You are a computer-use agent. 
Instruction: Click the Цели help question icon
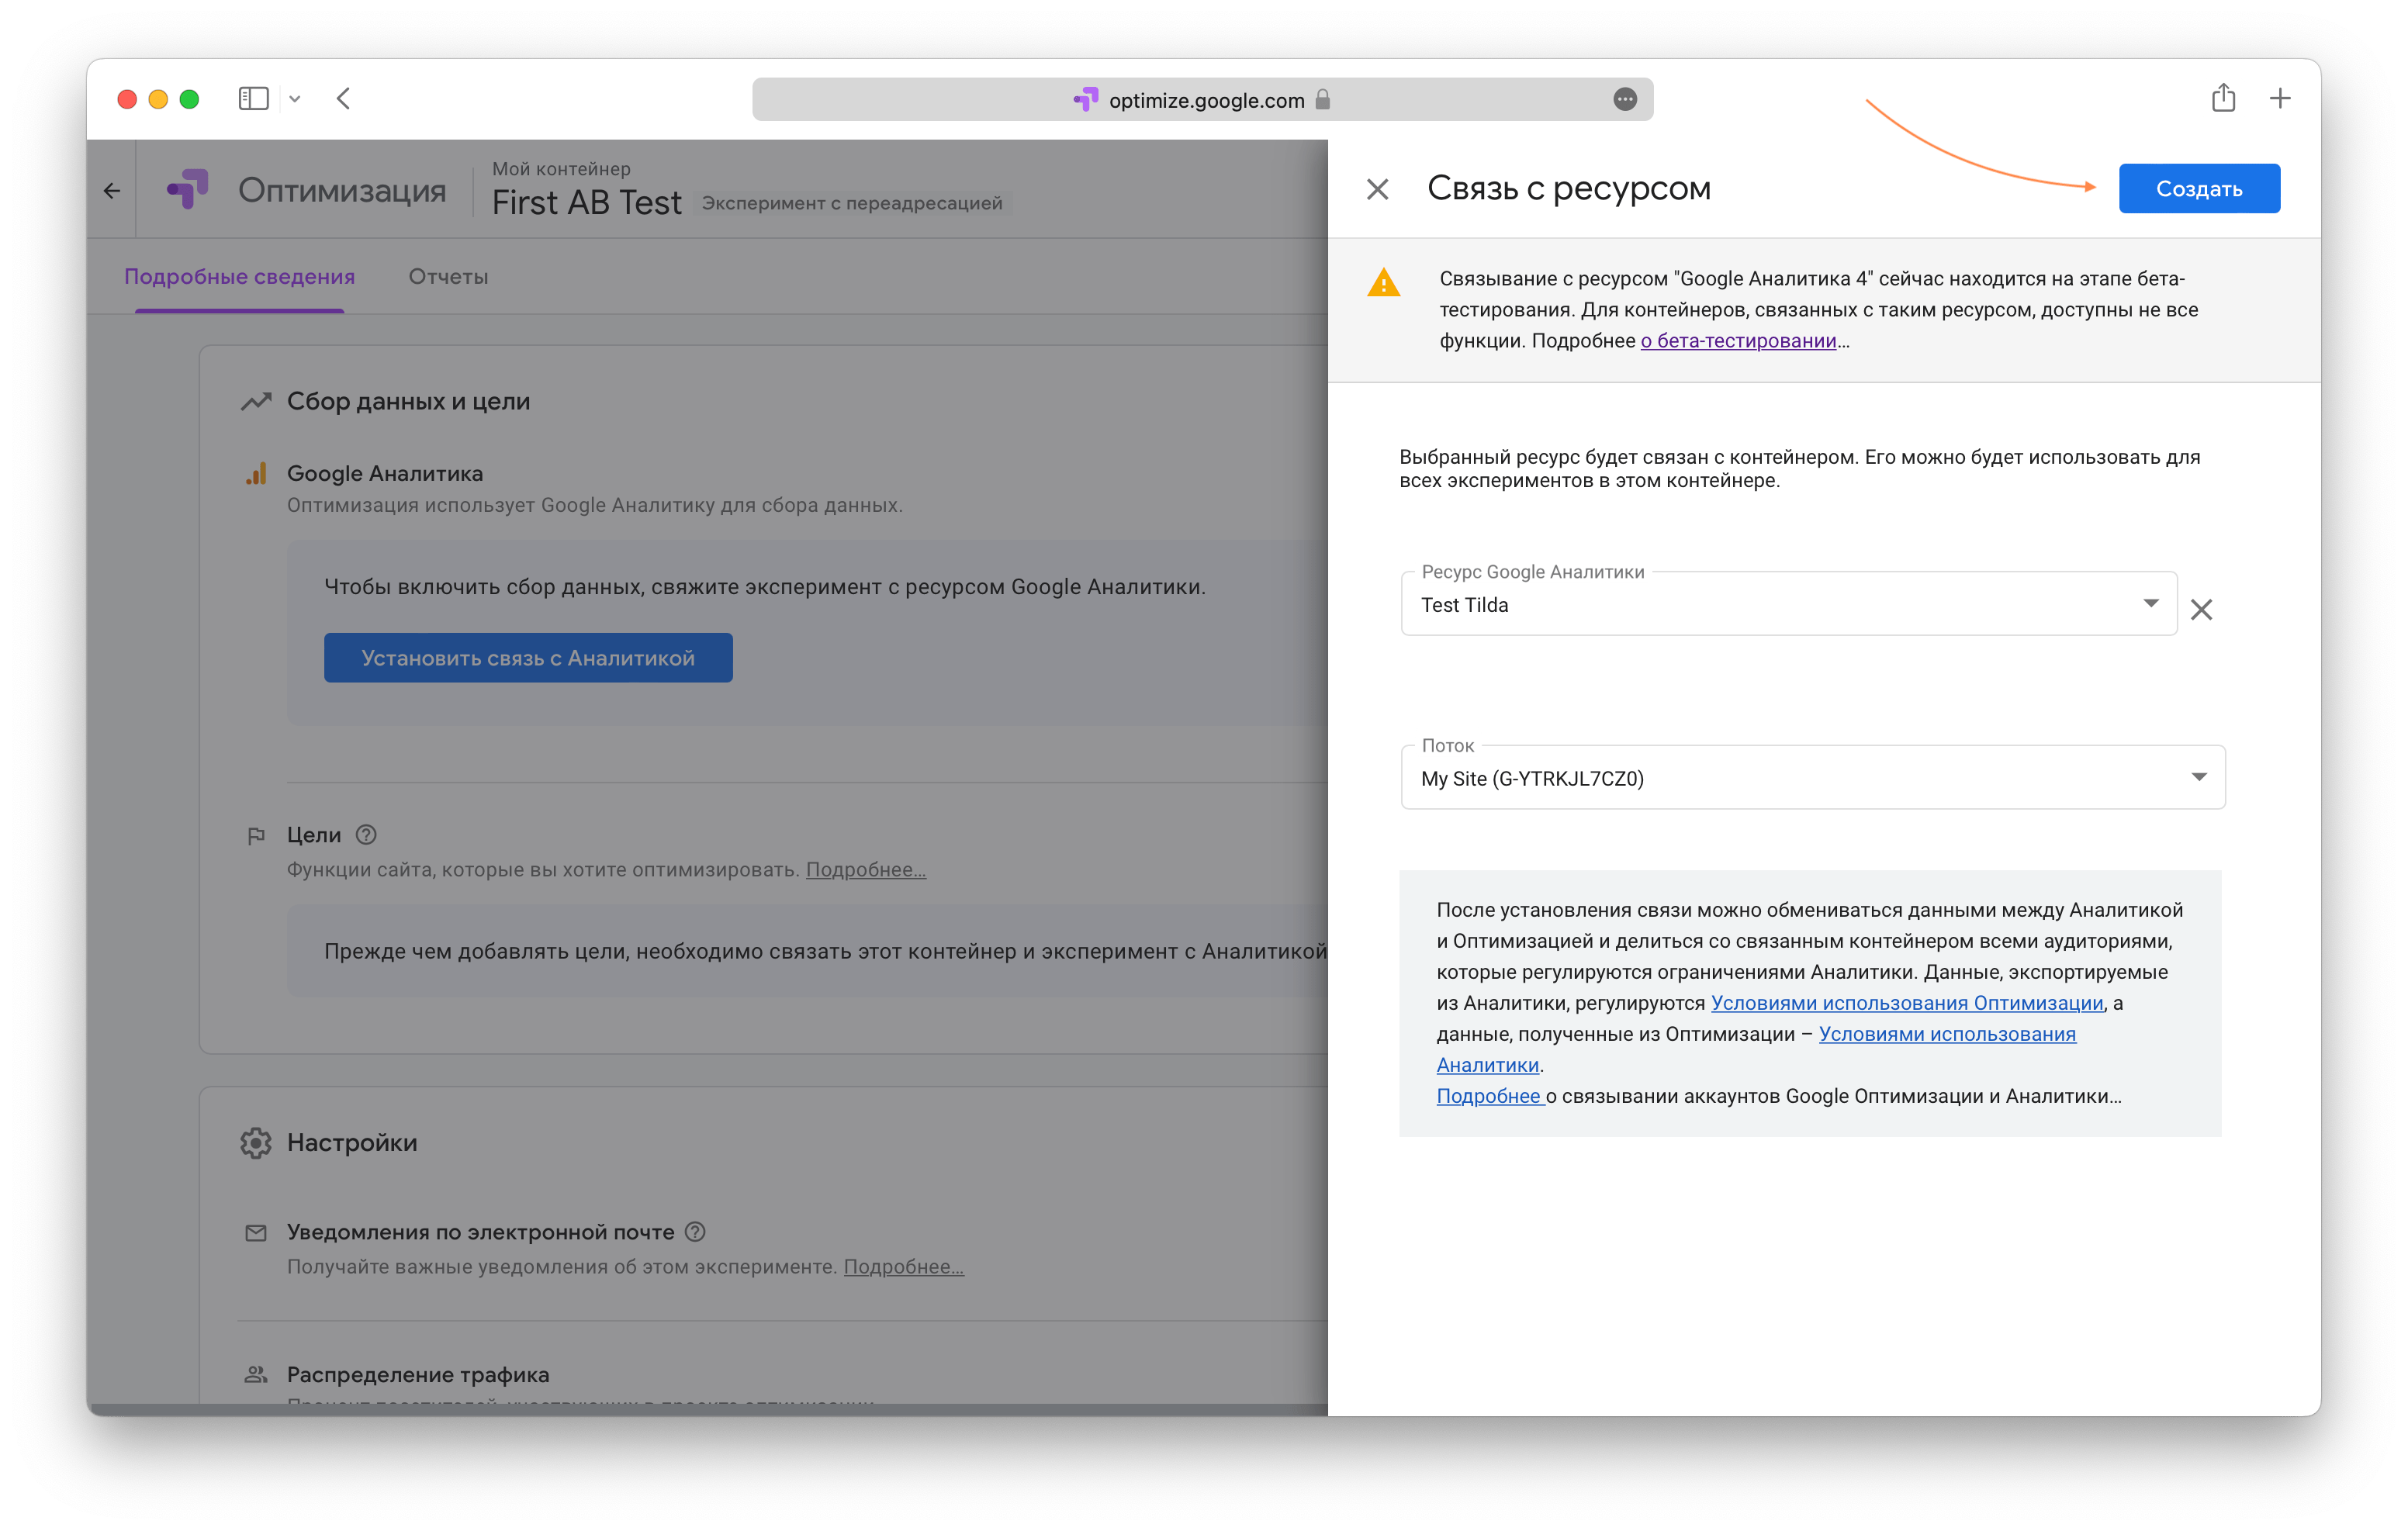point(366,834)
